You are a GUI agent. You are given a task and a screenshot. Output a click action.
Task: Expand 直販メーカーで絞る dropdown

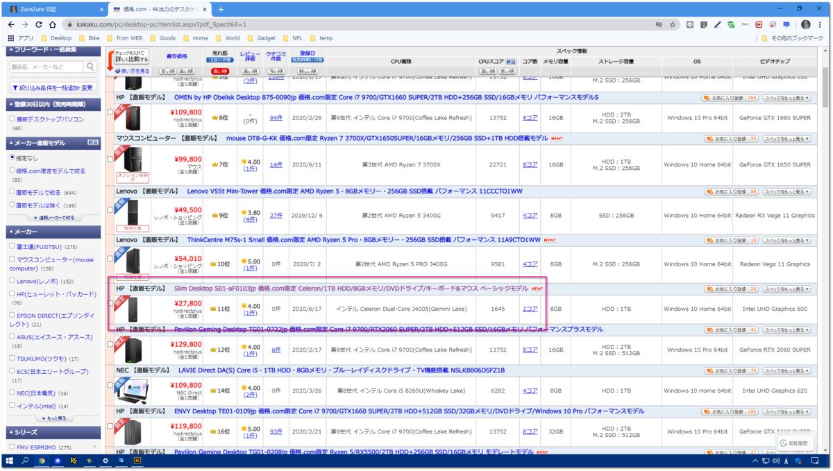[x=54, y=217]
